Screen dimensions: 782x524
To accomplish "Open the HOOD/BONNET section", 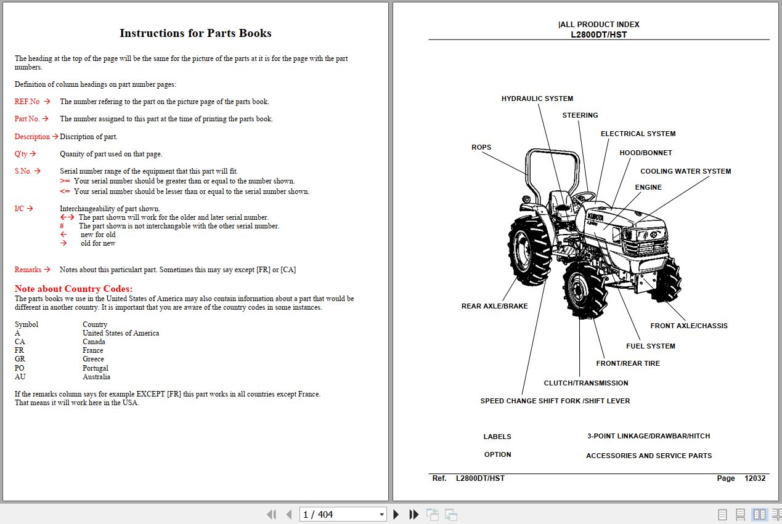I will (646, 153).
